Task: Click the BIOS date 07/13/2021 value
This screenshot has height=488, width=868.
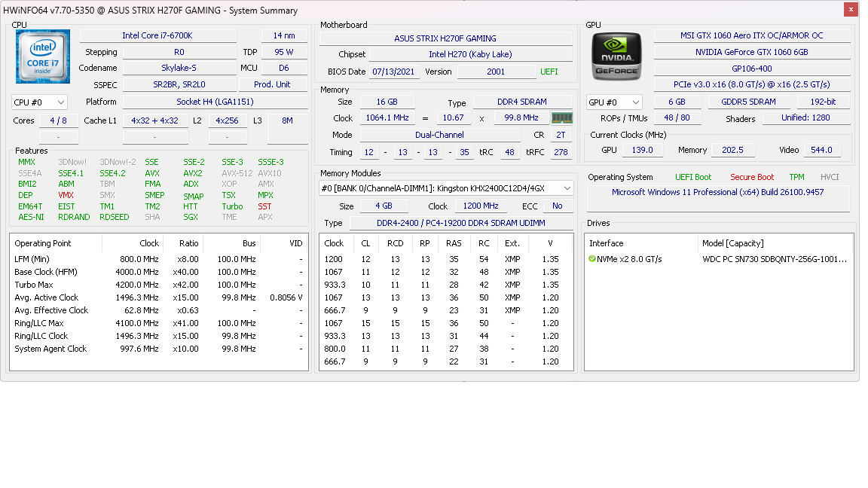Action: tap(393, 72)
